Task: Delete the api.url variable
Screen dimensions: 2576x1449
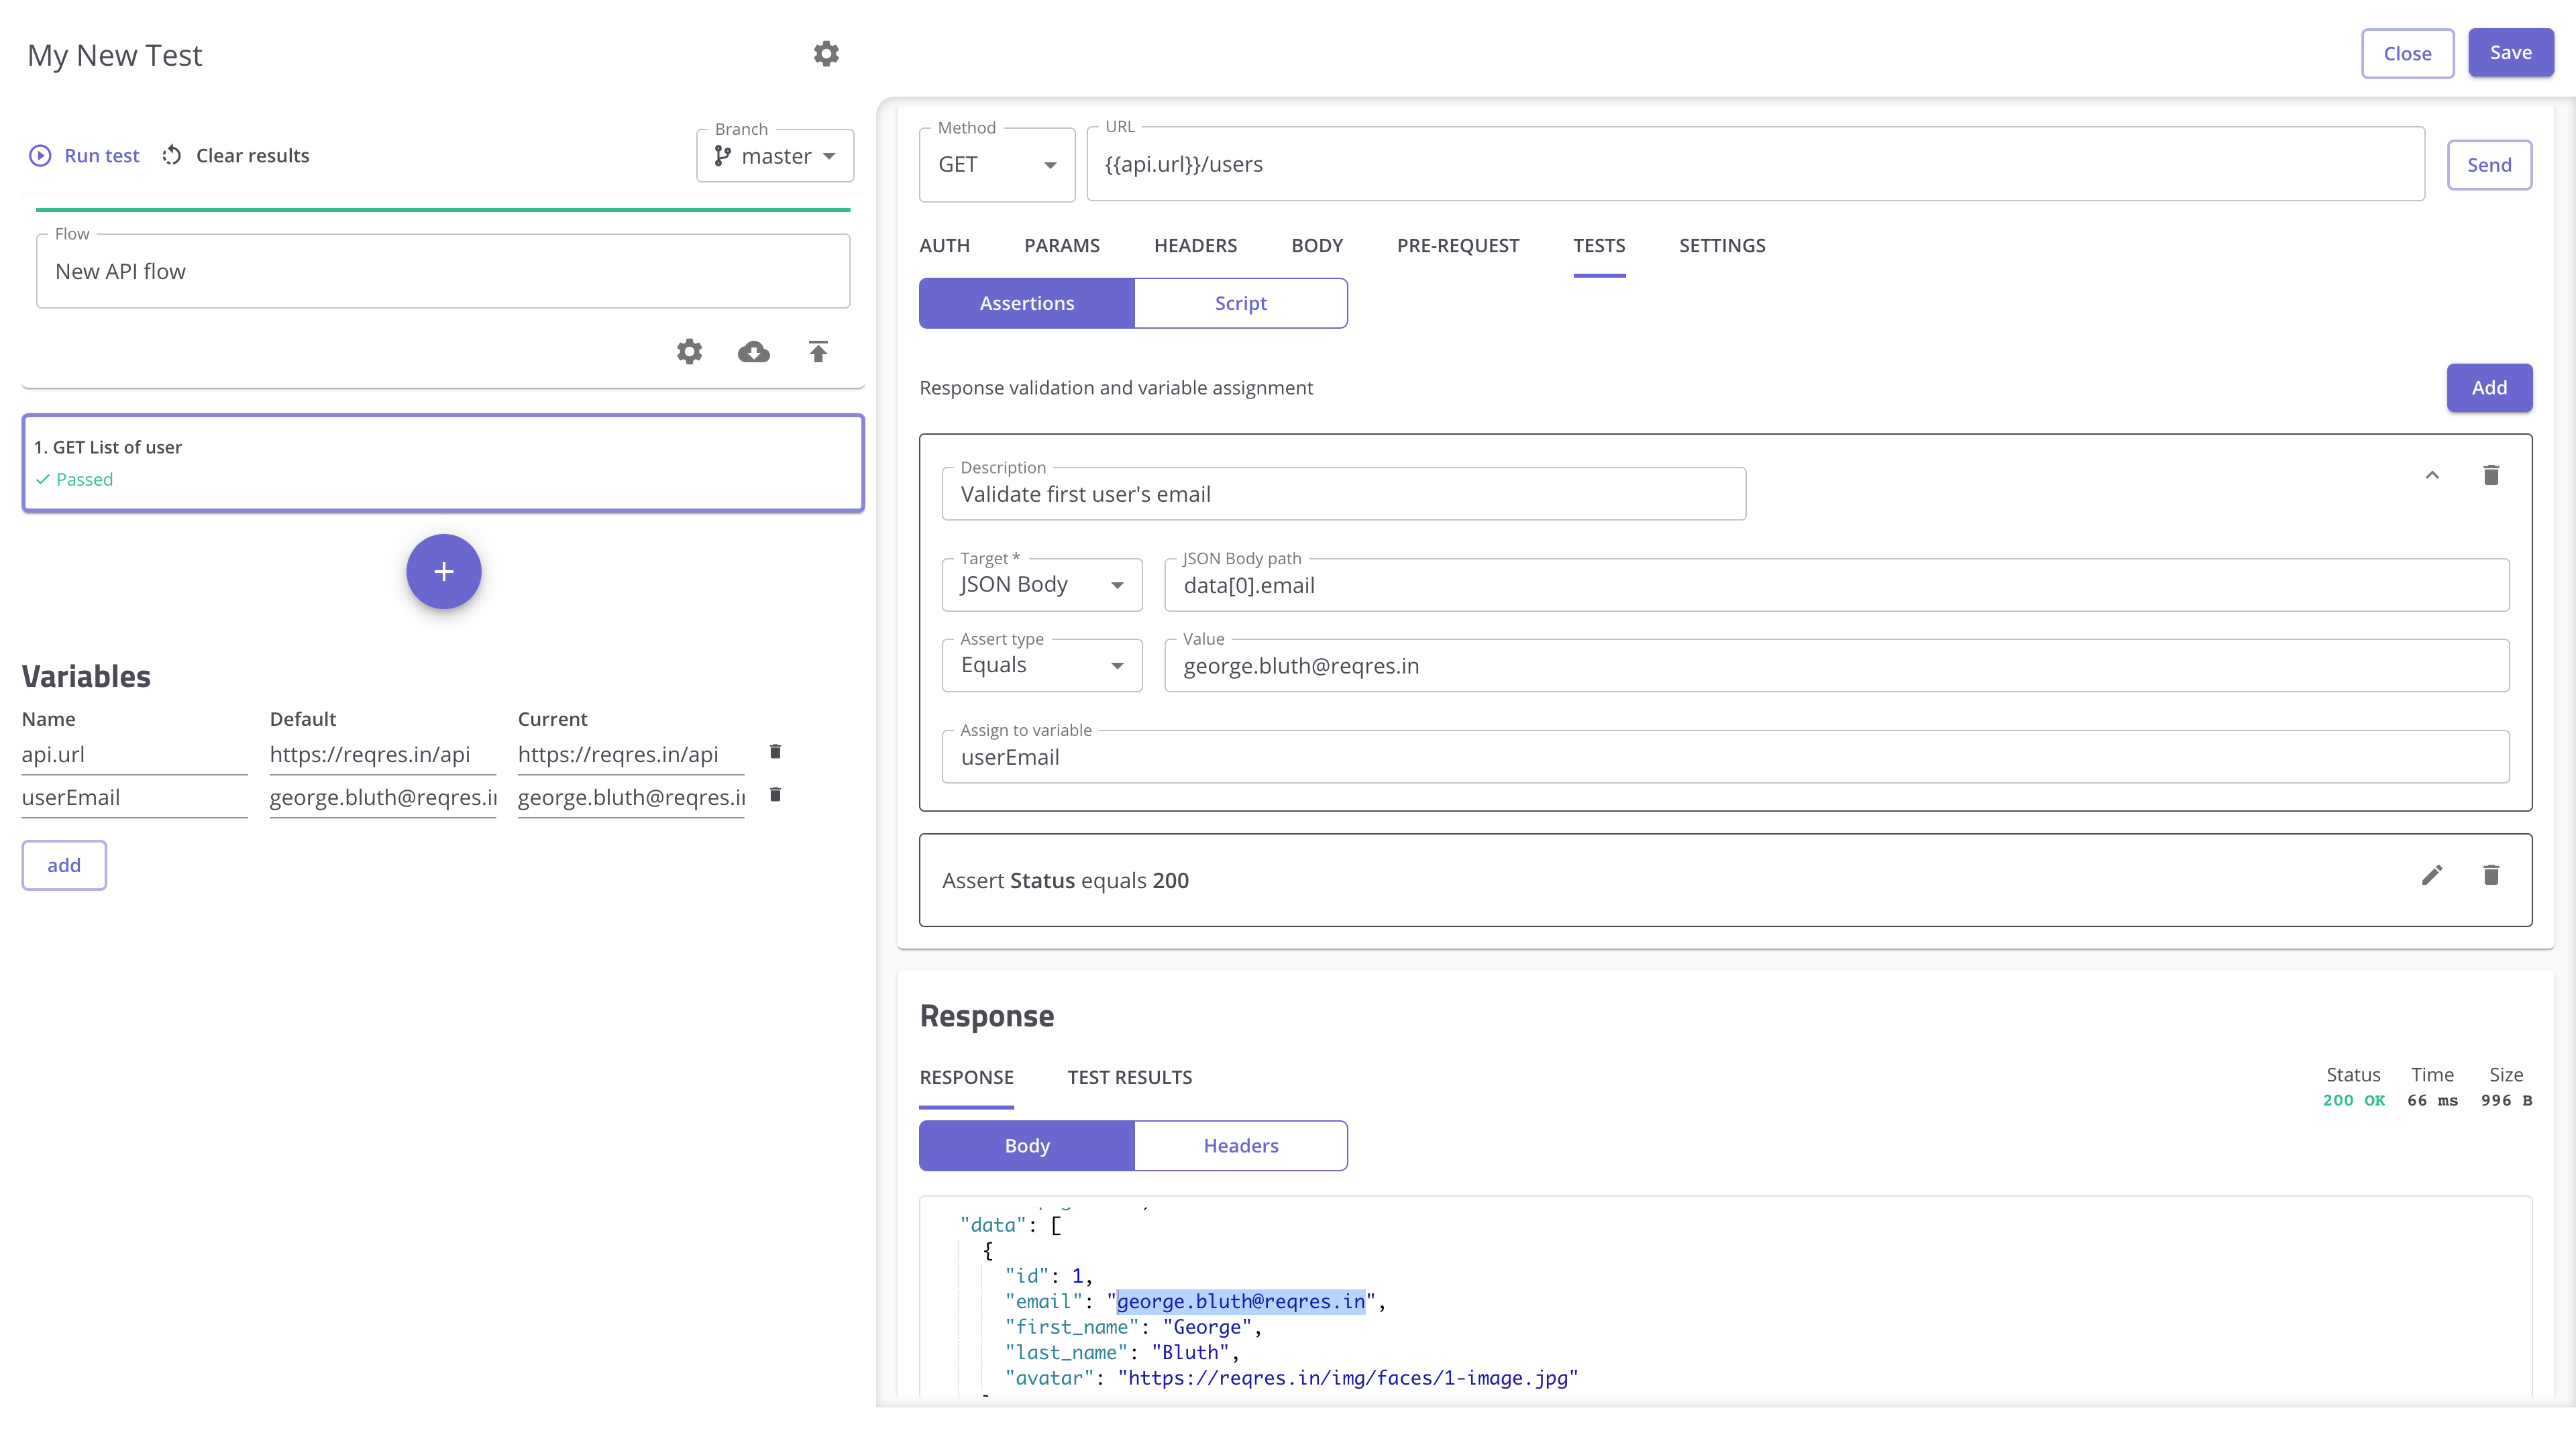Action: 775,751
